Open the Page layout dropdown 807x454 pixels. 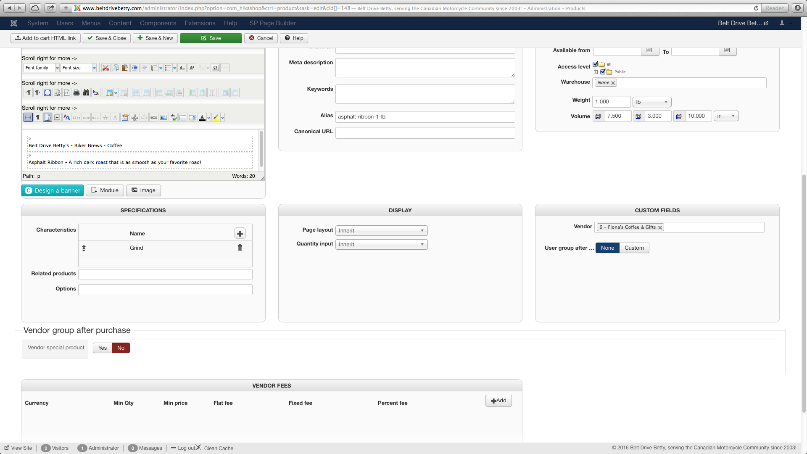tap(381, 230)
